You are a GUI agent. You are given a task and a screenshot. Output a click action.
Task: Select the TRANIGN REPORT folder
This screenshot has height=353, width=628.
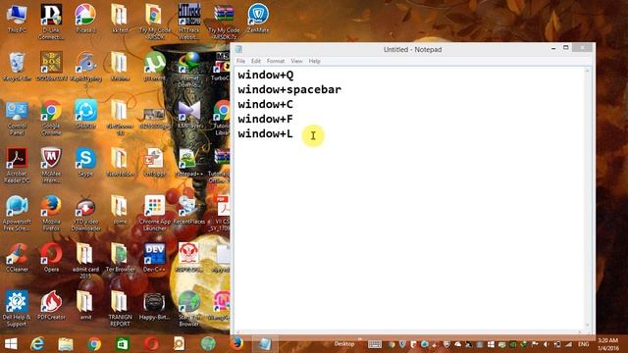click(120, 308)
